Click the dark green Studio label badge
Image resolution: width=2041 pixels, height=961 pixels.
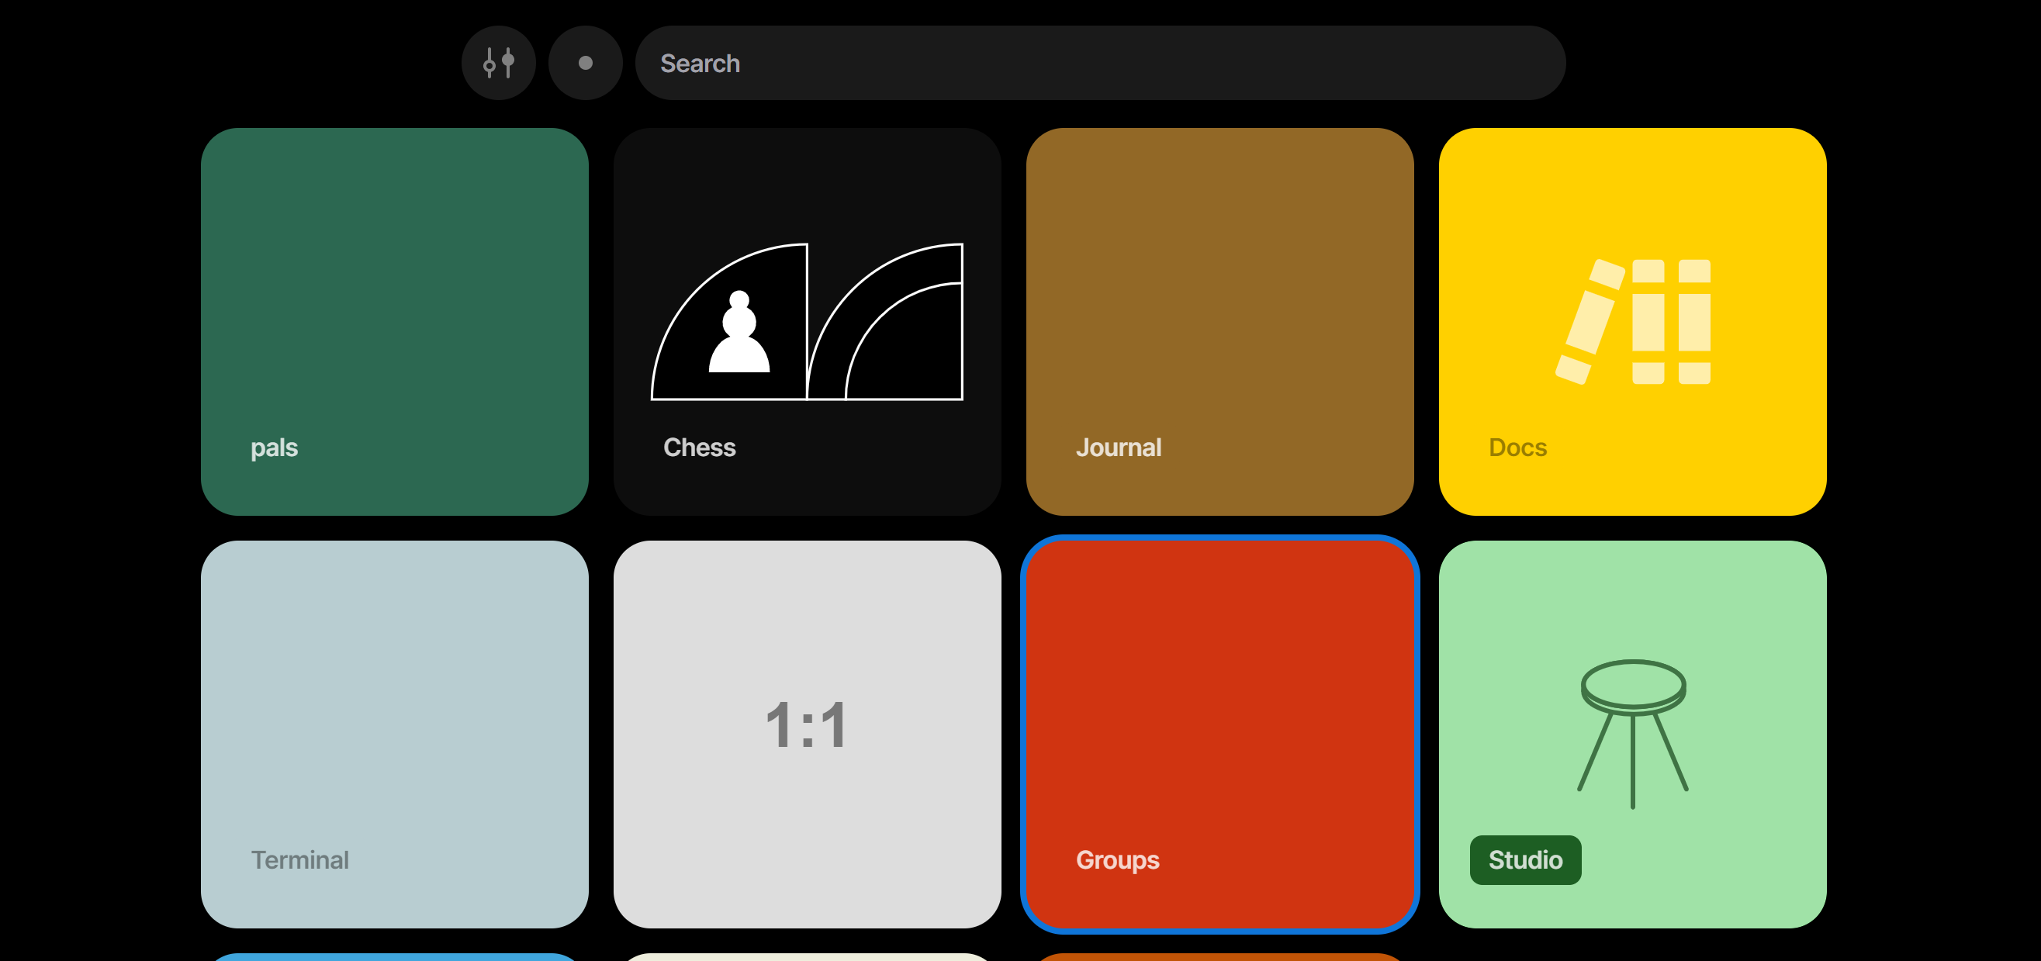tap(1524, 859)
